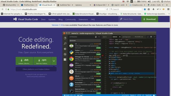Screen dimensions: 171x96
Task: Open the VisuAlgo bookmark
Action: (108, 14)
